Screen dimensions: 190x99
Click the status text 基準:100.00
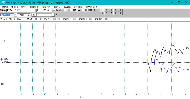coord(34,19)
